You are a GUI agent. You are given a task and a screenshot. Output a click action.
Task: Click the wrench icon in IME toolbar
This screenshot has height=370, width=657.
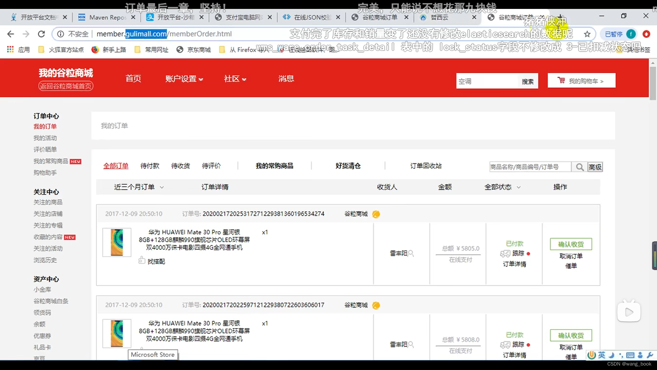point(650,355)
